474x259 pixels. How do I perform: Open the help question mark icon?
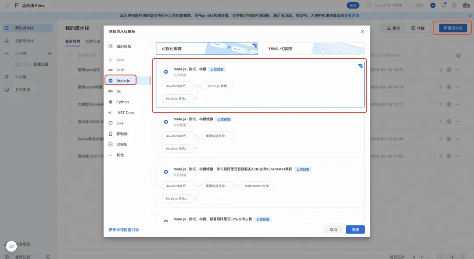tap(454, 5)
